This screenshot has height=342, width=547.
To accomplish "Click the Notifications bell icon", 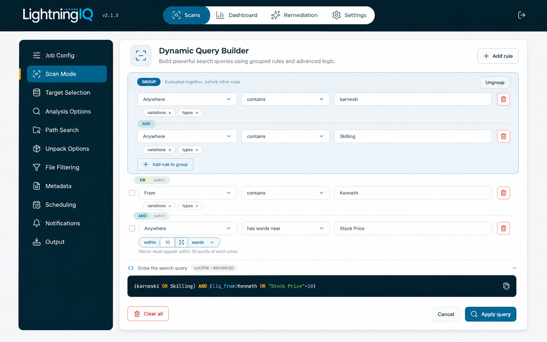I will coord(37,223).
